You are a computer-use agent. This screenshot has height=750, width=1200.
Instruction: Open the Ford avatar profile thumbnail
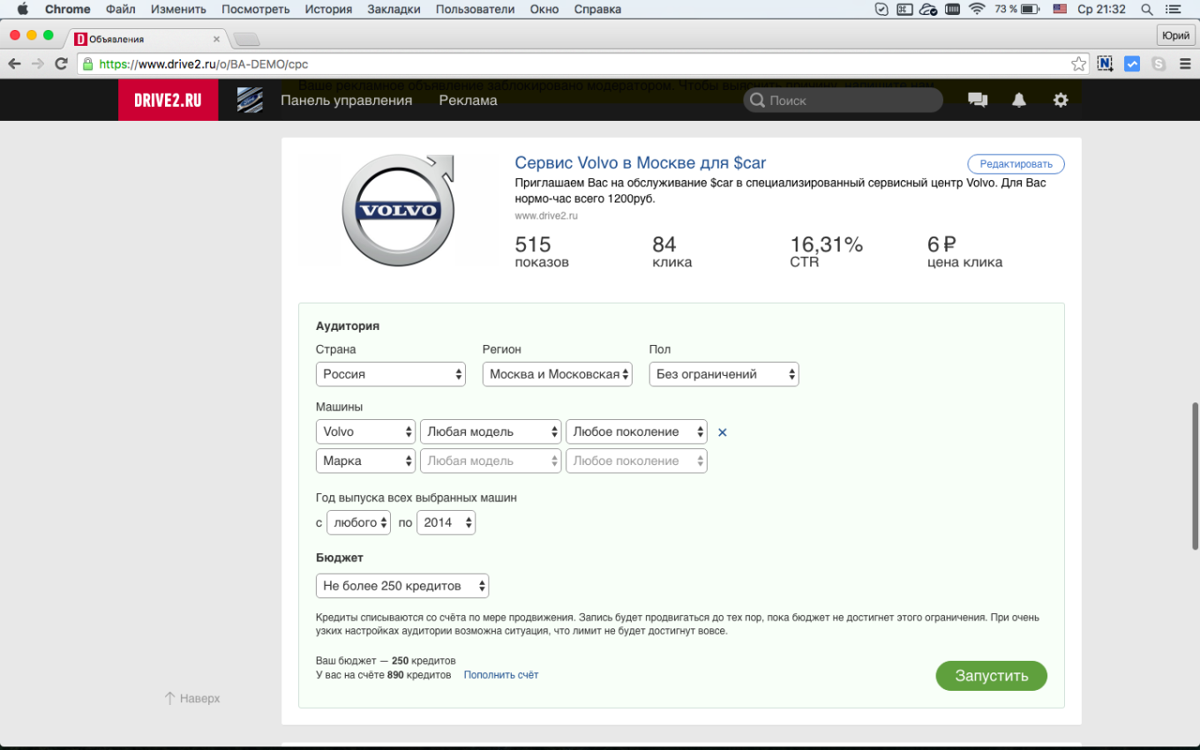(250, 100)
